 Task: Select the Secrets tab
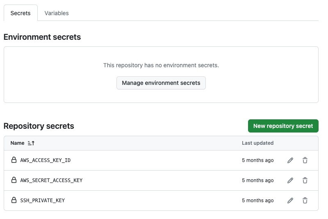(x=20, y=13)
